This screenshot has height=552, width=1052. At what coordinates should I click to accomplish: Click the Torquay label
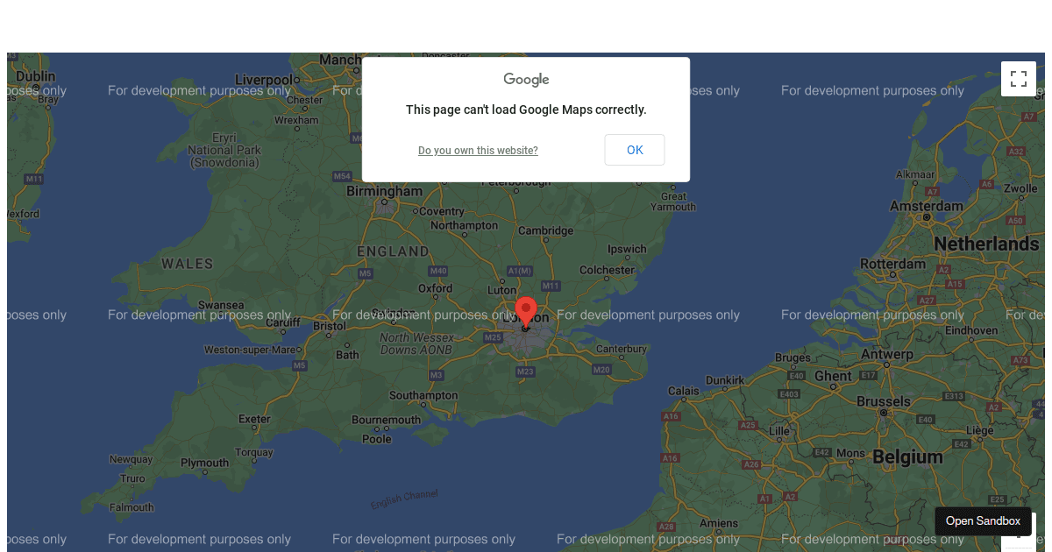tap(254, 453)
